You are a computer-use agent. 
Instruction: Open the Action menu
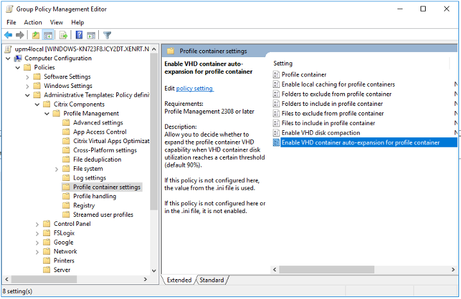tap(33, 22)
